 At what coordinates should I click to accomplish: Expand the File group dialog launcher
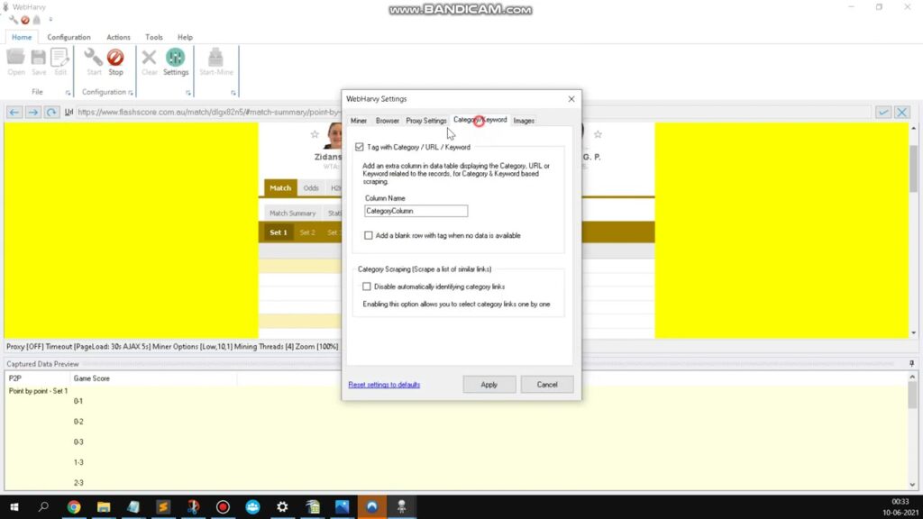(68, 93)
